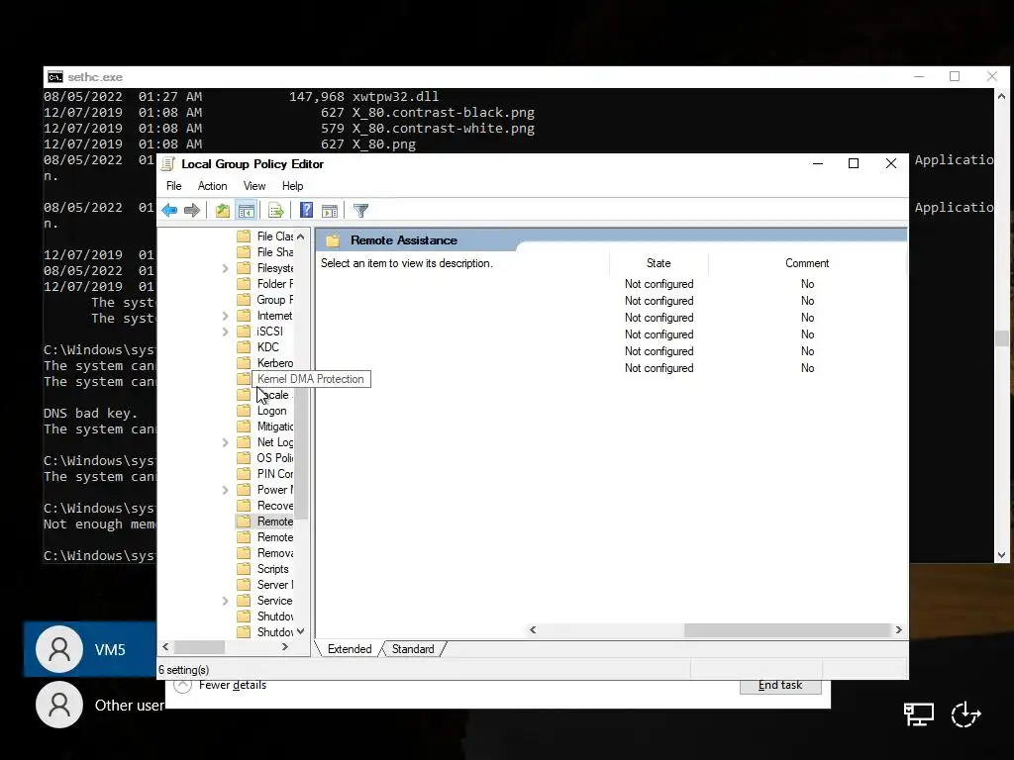Click the VM5 user avatar icon
1014x760 pixels.
[x=59, y=649]
